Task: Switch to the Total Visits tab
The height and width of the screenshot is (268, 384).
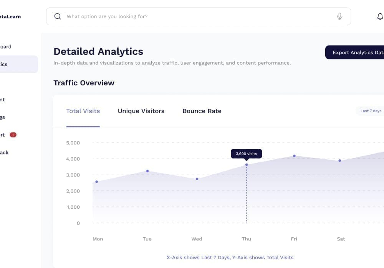Action: 83,111
